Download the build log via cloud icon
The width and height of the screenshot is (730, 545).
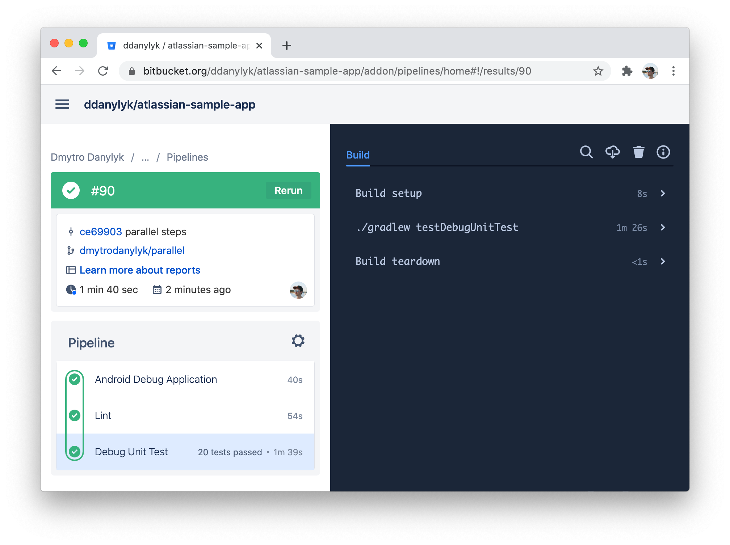tap(612, 152)
